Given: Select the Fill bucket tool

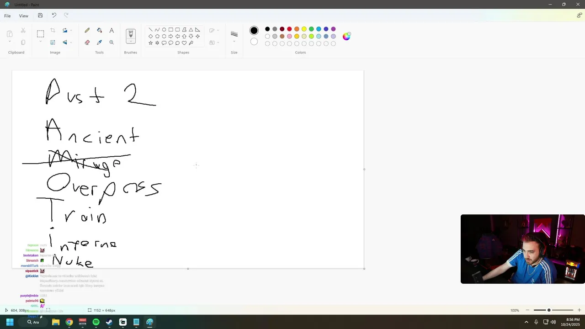Looking at the screenshot, I should 99,31.
